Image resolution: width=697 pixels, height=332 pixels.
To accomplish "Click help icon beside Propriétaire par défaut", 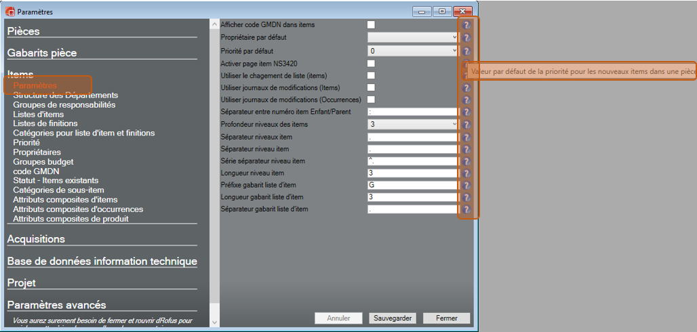I will tap(466, 38).
